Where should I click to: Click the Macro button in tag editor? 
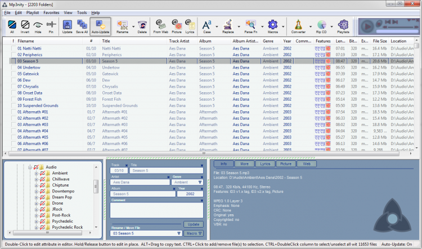pos(194,233)
